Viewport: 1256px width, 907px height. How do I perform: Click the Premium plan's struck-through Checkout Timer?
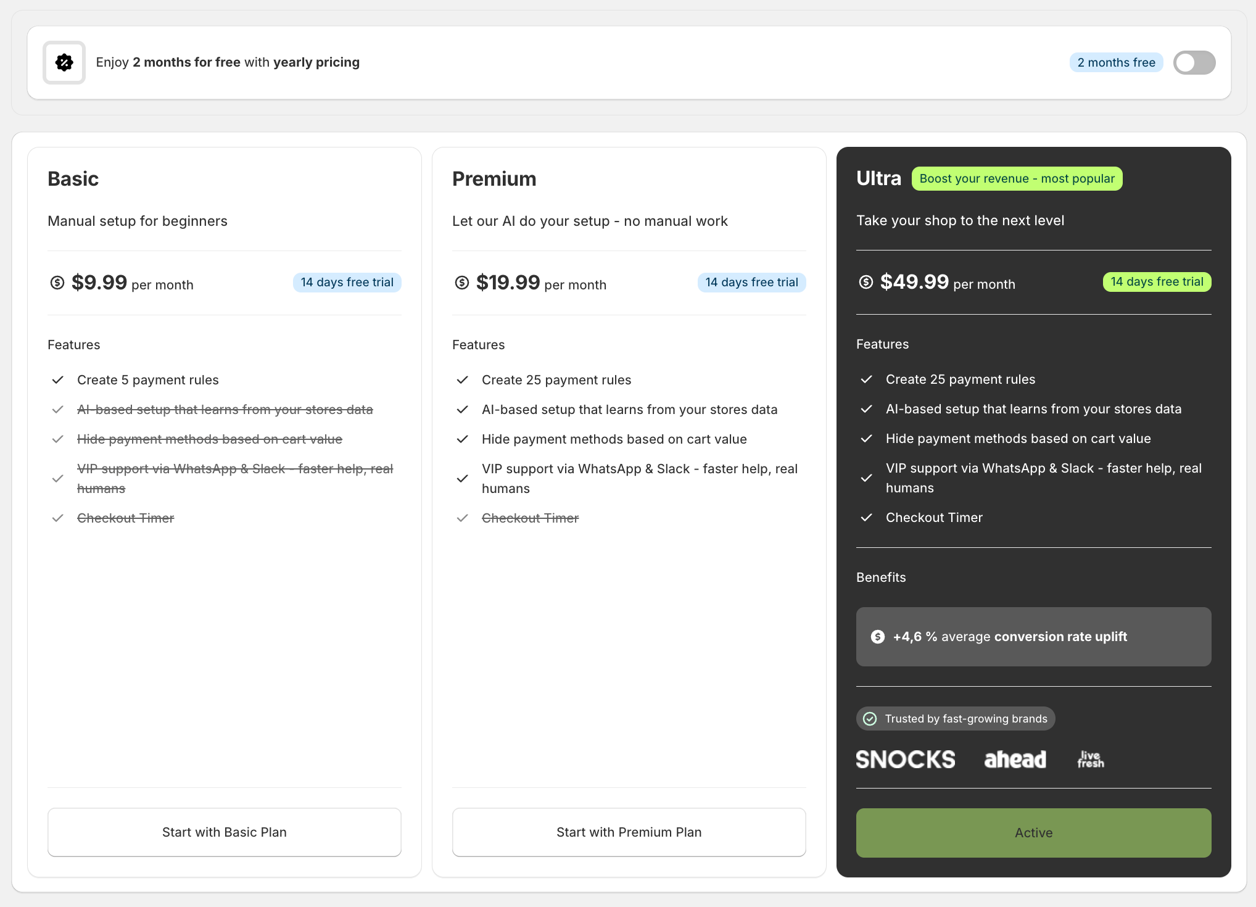[531, 518]
